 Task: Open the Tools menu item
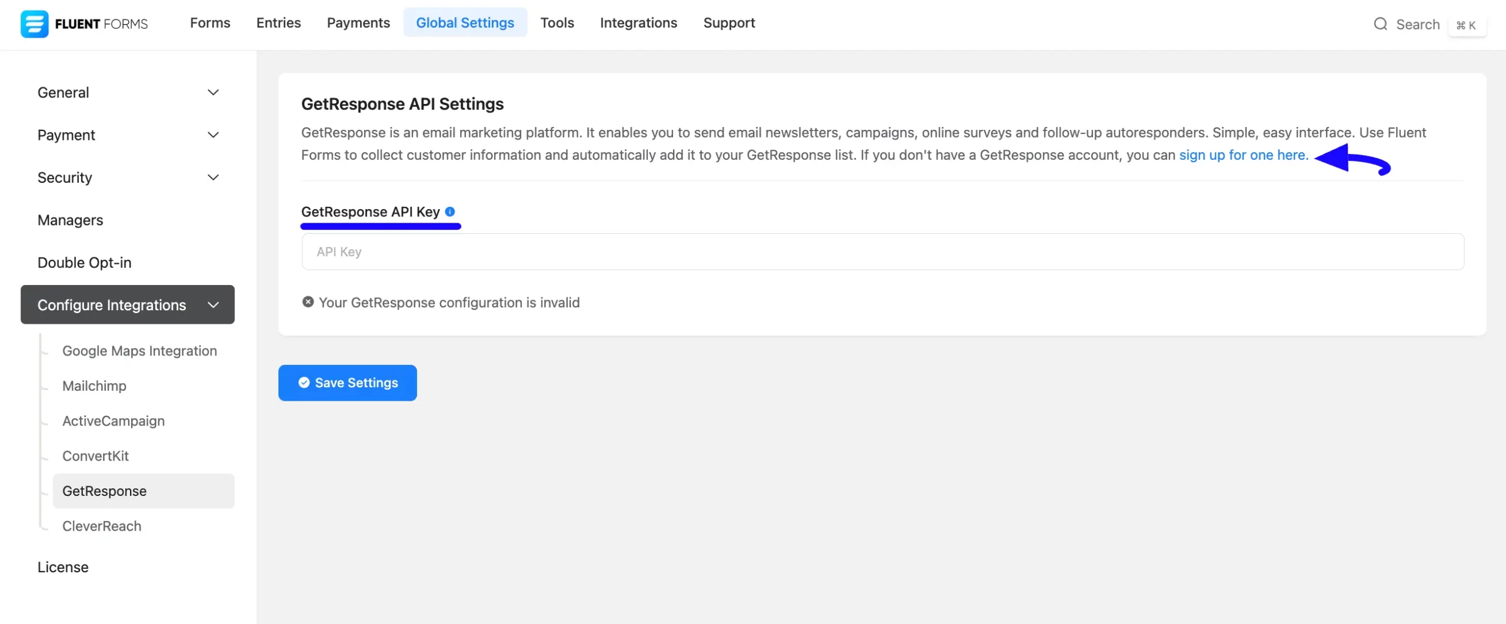557,22
